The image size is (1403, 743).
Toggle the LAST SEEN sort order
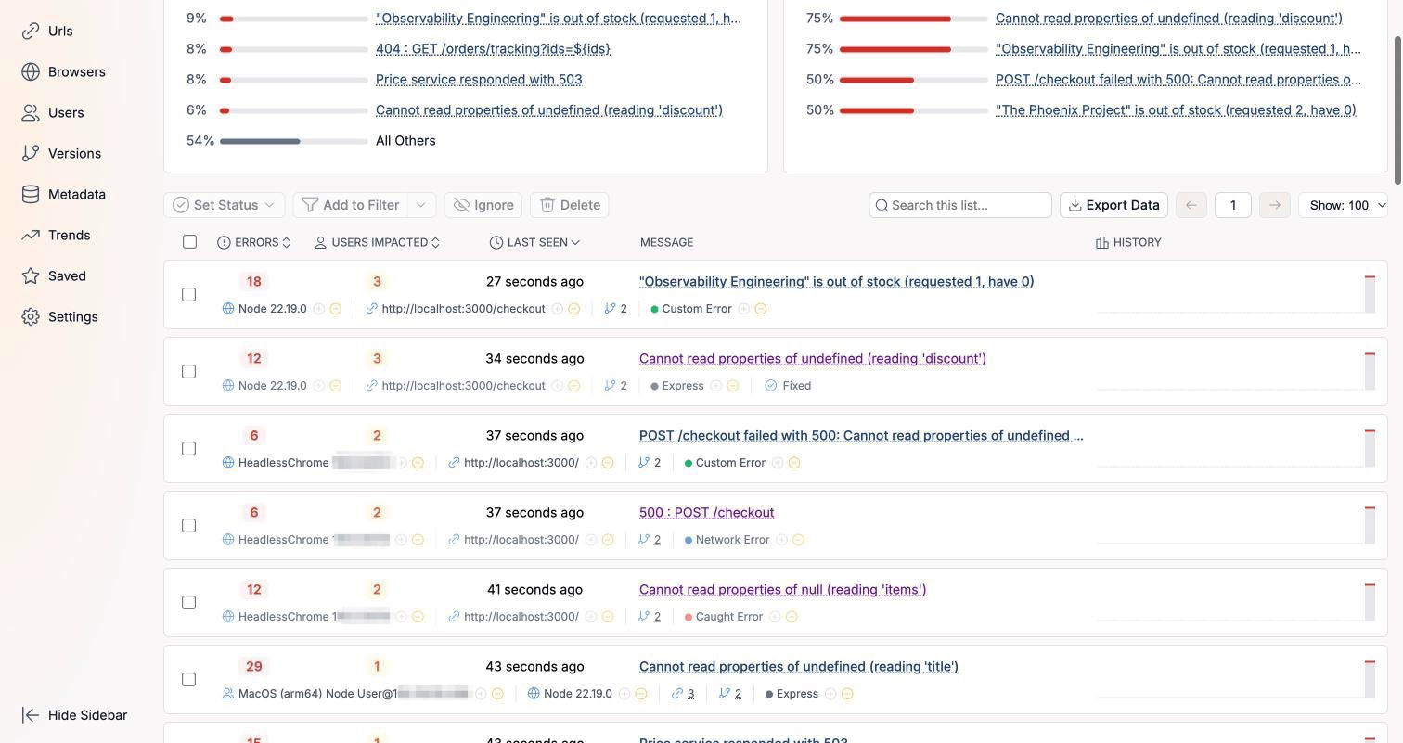click(534, 242)
